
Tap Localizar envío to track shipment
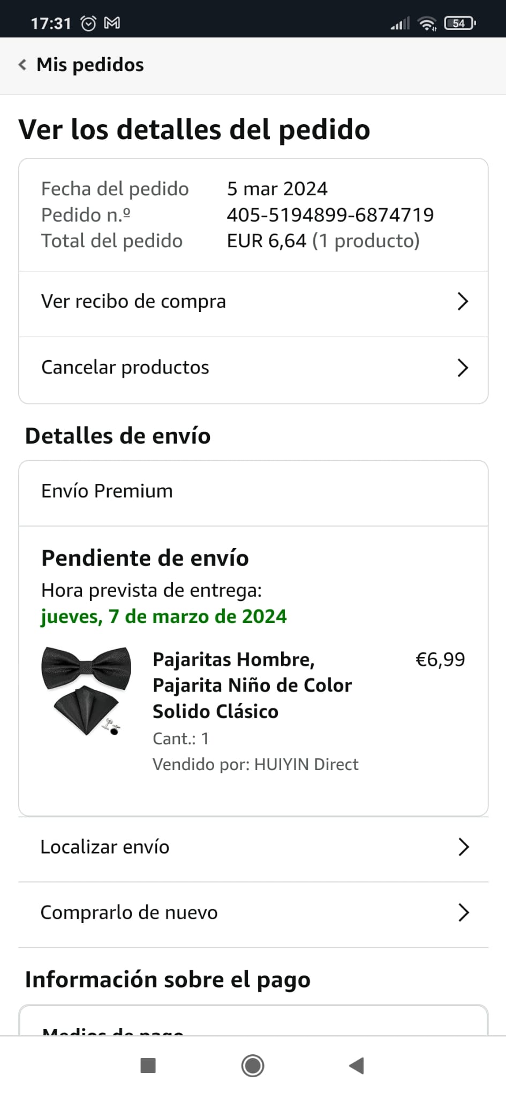point(105,847)
